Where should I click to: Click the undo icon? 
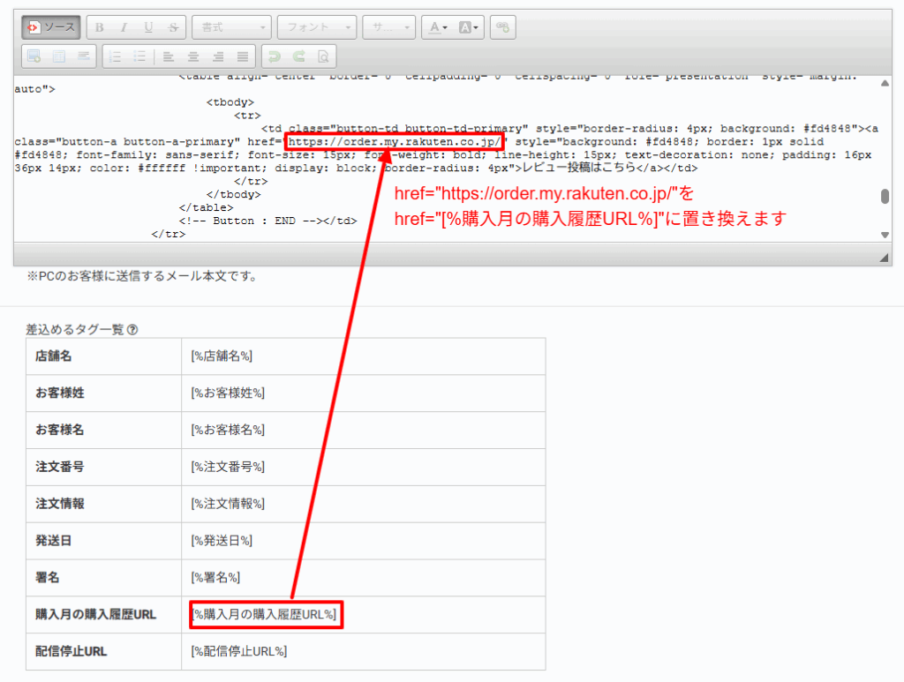(x=275, y=56)
